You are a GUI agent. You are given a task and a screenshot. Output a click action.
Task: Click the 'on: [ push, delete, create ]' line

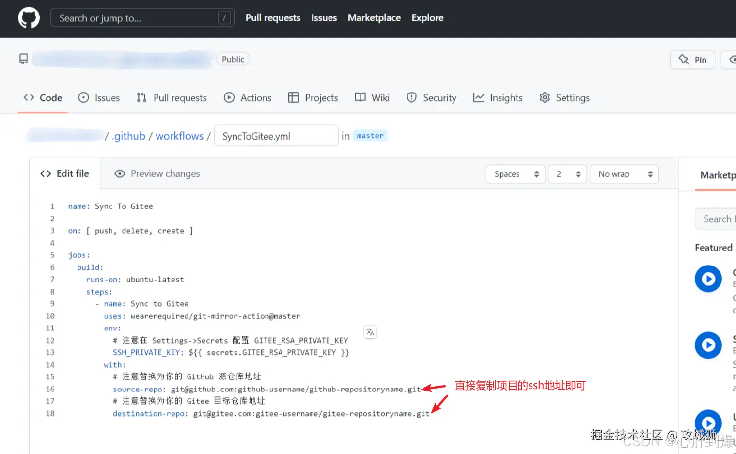pyautogui.click(x=130, y=231)
